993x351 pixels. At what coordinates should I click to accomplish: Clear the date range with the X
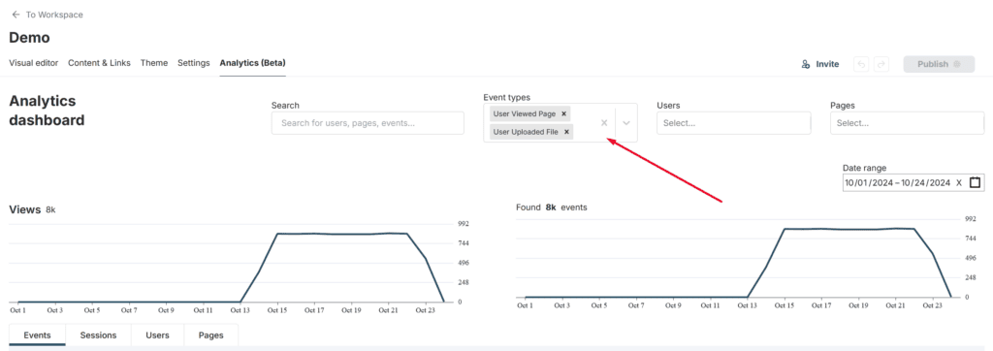[x=959, y=182]
